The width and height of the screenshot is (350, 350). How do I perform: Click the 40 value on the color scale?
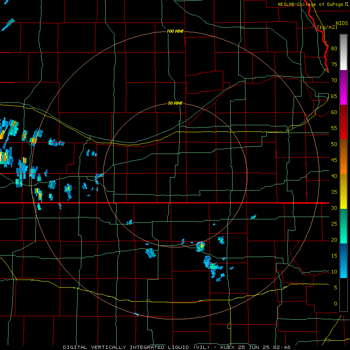click(x=334, y=176)
